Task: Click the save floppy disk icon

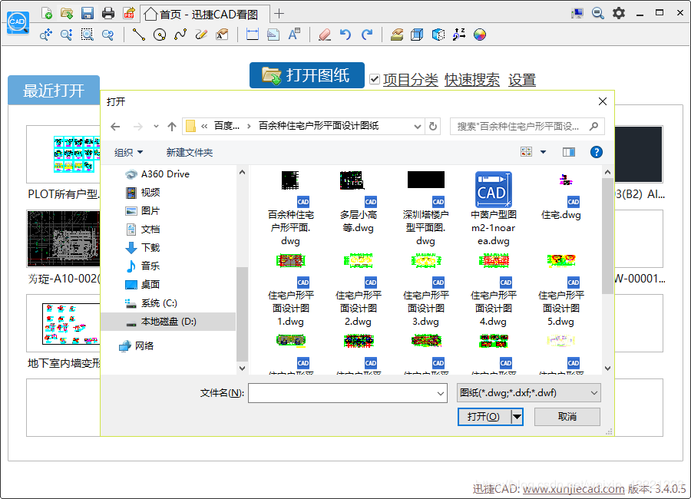Action: point(88,13)
